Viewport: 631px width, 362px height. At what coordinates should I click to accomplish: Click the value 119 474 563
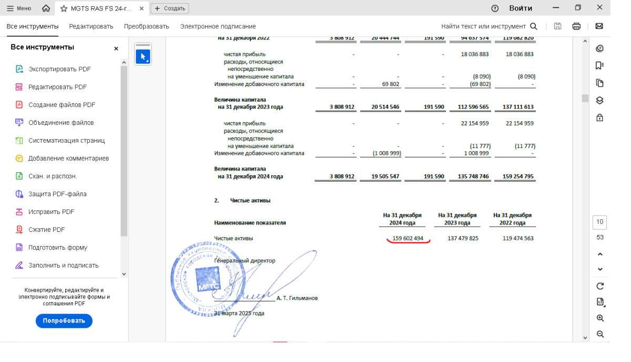click(x=518, y=238)
